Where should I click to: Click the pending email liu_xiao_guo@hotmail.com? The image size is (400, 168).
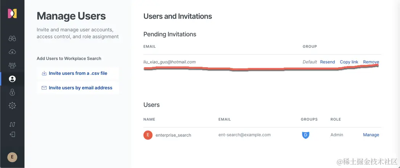169,62
